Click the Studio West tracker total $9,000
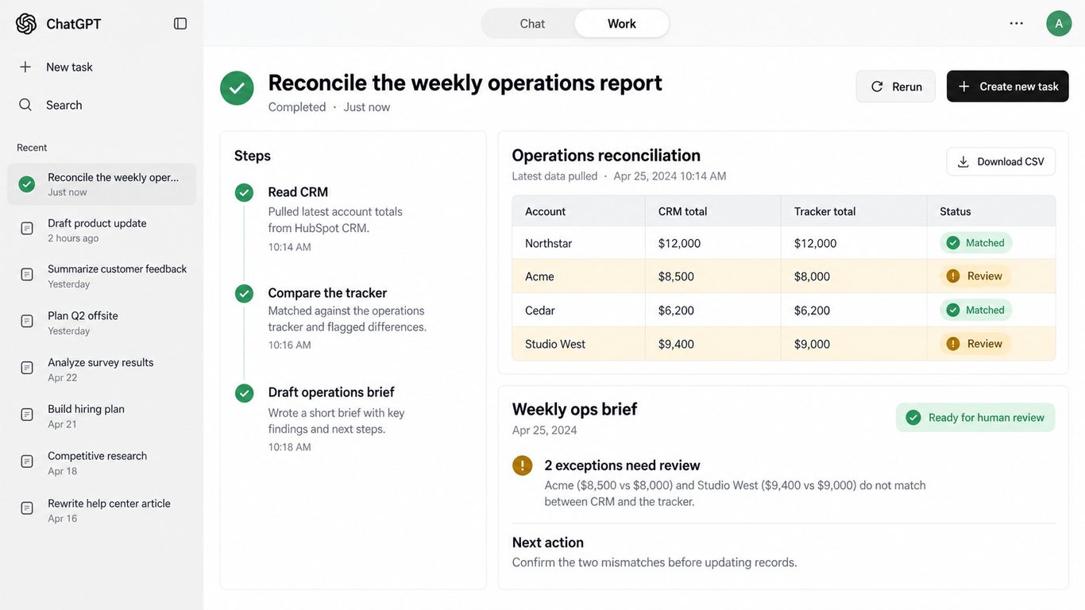The image size is (1085, 610). (812, 344)
